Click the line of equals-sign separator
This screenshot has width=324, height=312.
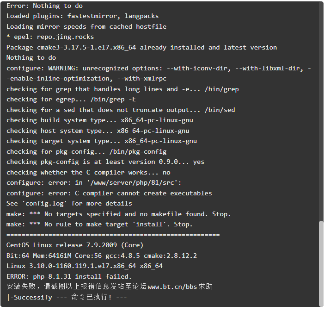[113, 235]
